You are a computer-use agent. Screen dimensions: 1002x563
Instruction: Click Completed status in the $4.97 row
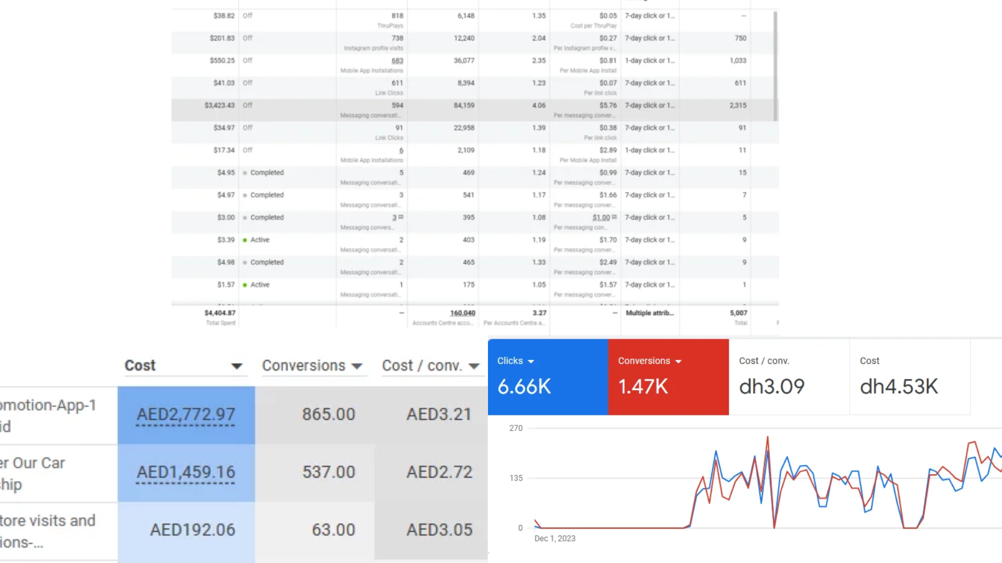(267, 195)
